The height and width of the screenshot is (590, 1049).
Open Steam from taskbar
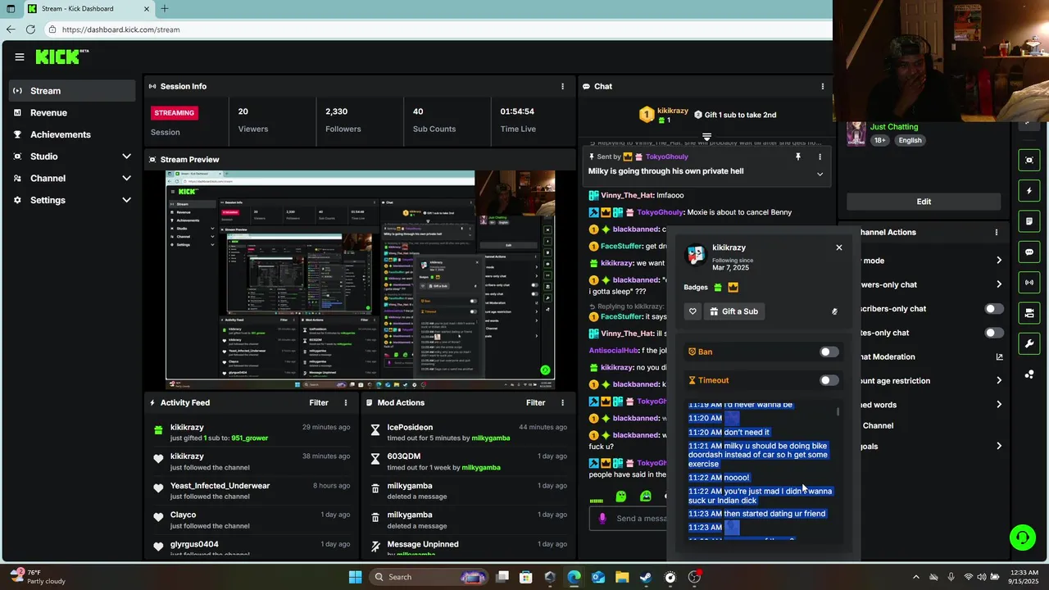(646, 577)
